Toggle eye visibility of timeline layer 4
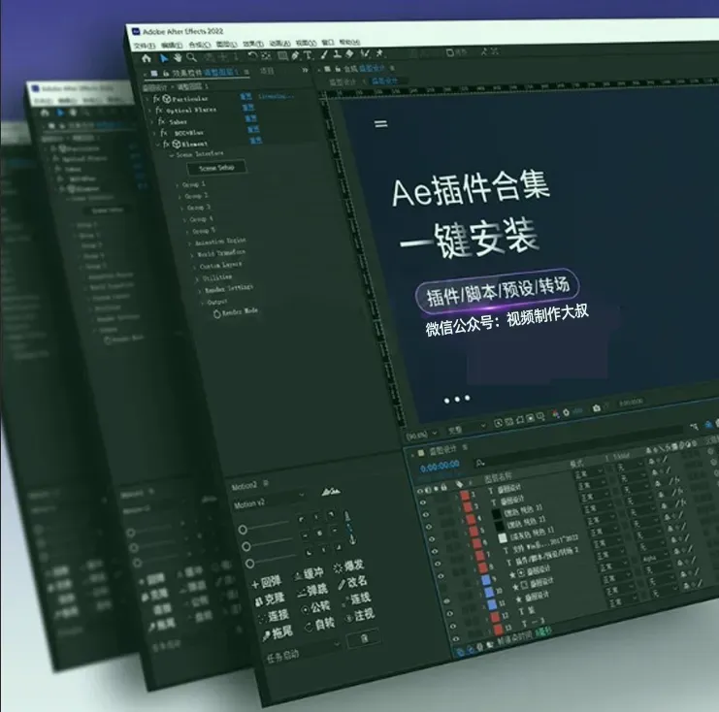The width and height of the screenshot is (719, 712). [428, 527]
